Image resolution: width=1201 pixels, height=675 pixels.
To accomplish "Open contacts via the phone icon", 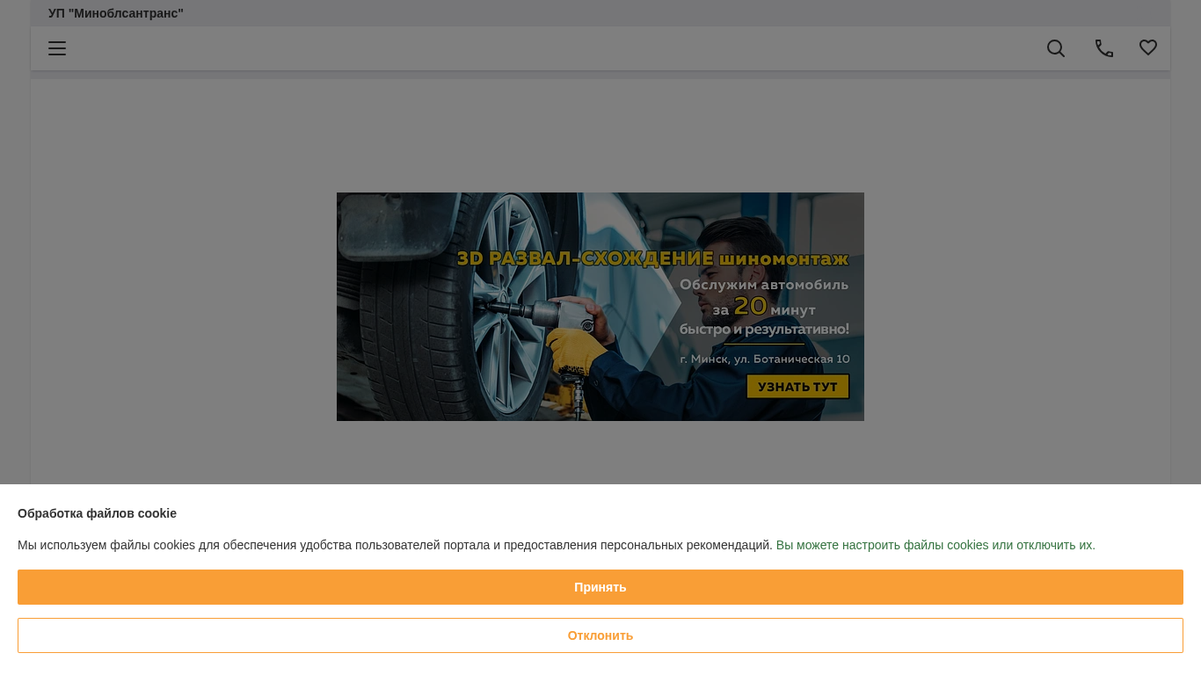I will coord(1103,48).
